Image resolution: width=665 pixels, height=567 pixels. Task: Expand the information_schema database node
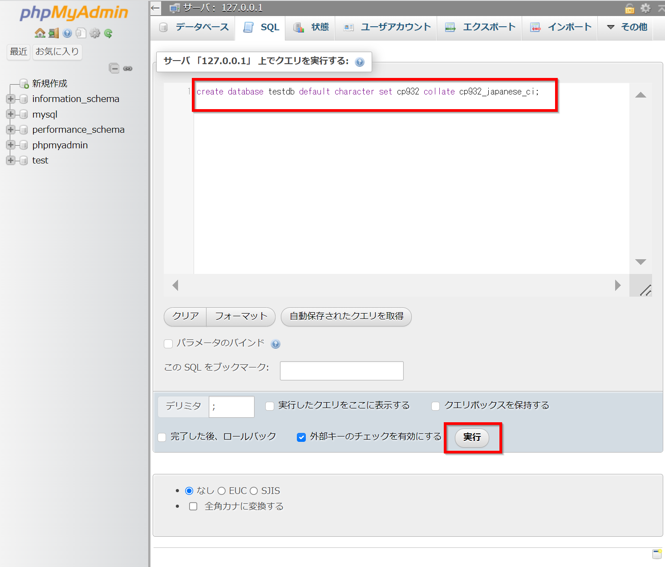pyautogui.click(x=11, y=99)
